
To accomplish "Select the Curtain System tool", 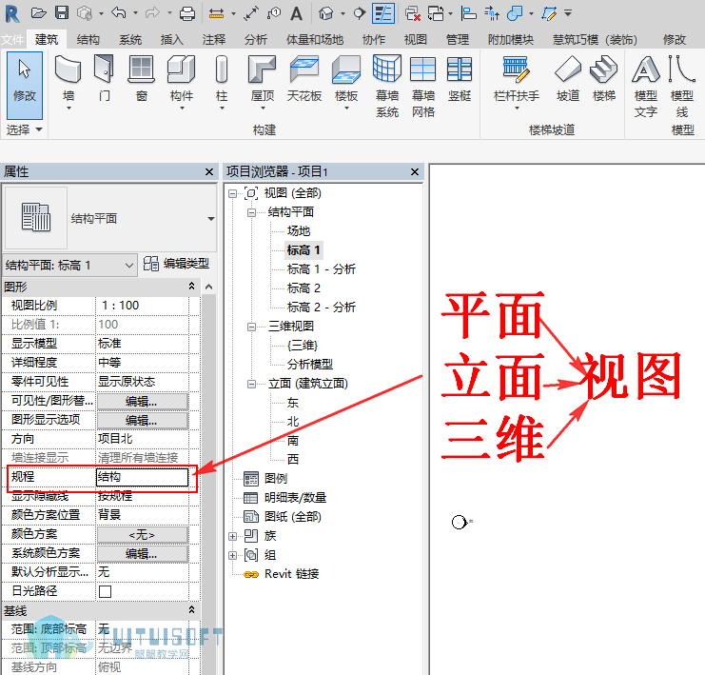I will (x=387, y=86).
